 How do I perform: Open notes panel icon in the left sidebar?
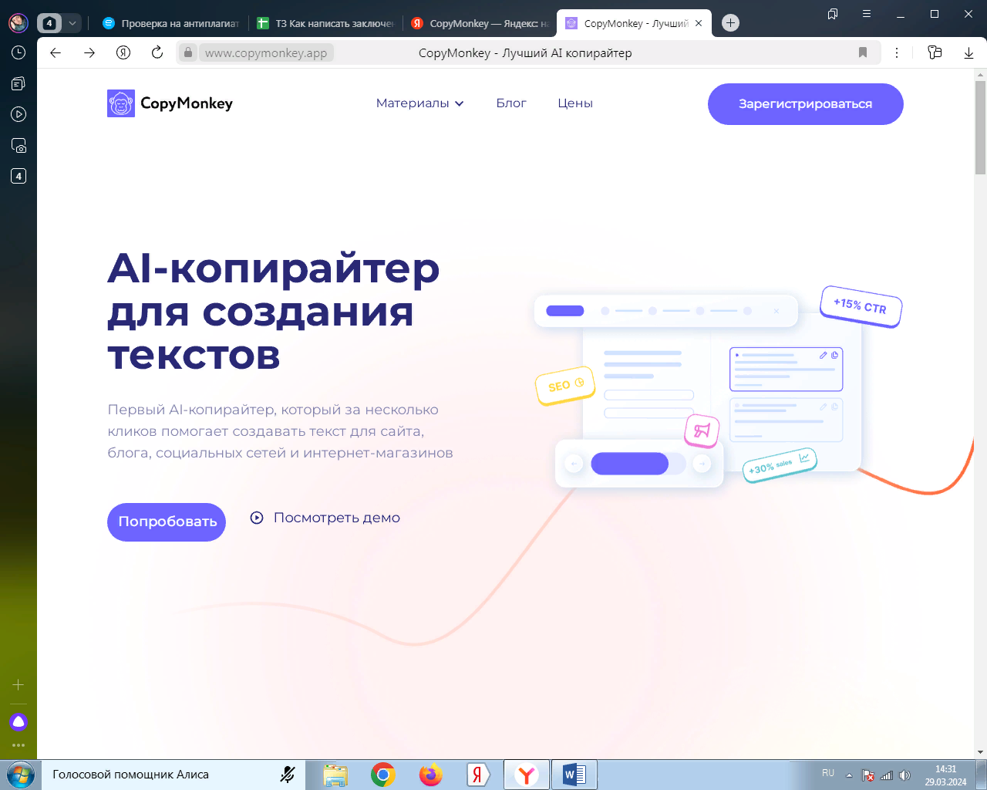(x=18, y=83)
